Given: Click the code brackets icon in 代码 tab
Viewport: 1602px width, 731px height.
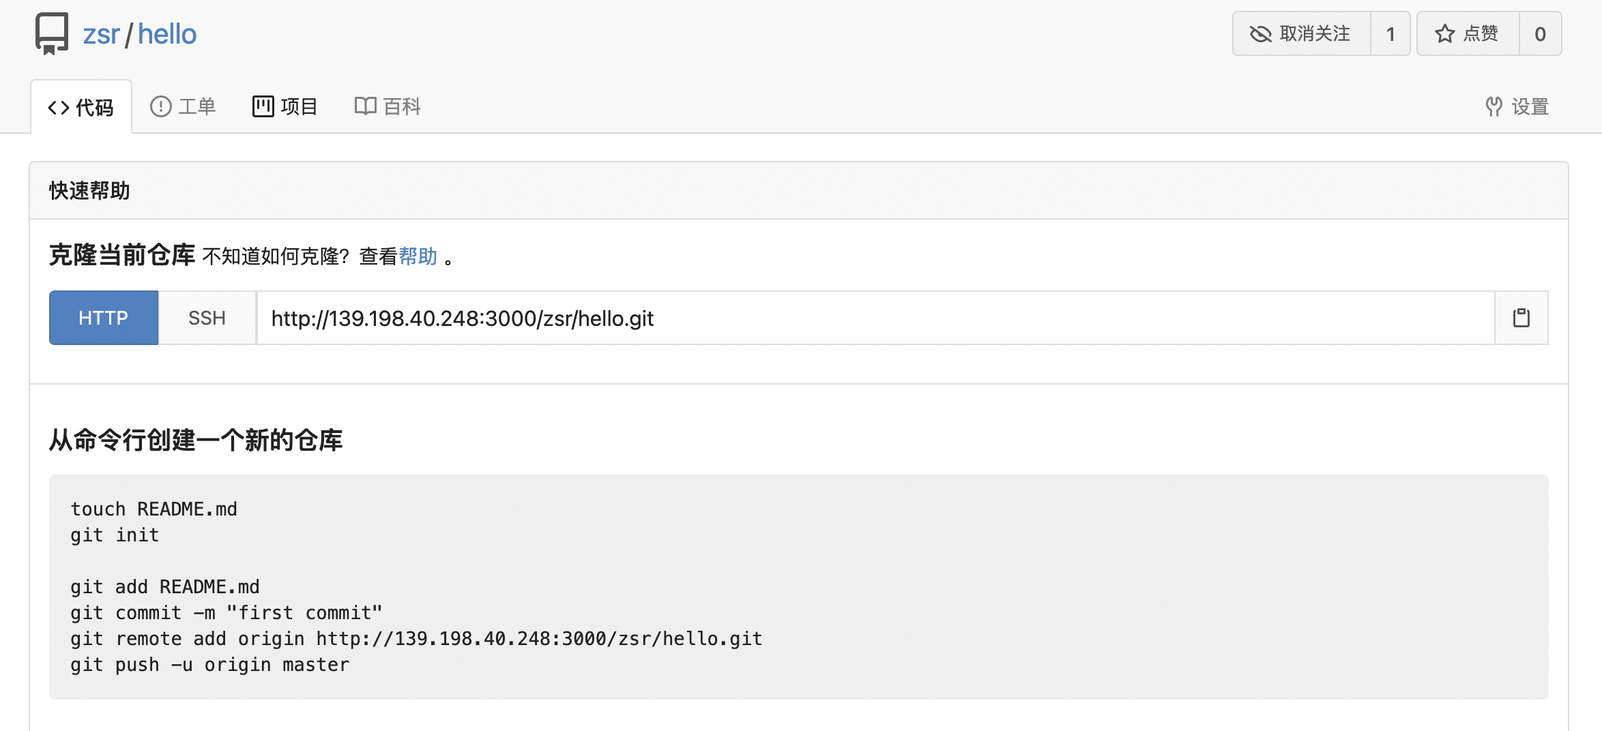Looking at the screenshot, I should pyautogui.click(x=59, y=108).
